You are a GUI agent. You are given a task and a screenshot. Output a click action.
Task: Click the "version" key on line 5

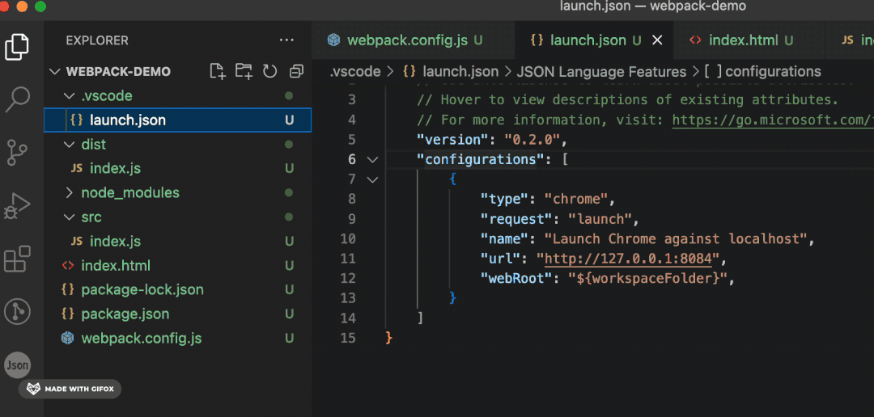tap(452, 140)
